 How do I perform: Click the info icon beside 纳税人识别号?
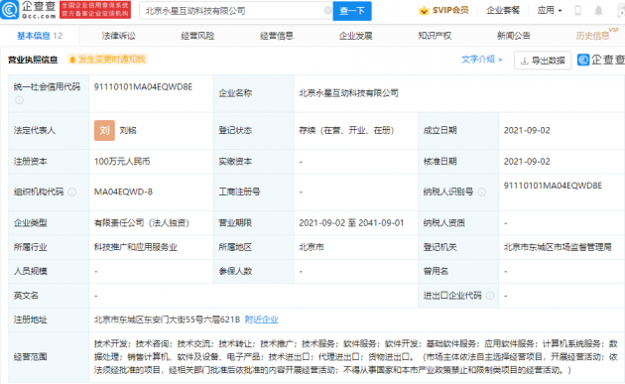tap(481, 192)
